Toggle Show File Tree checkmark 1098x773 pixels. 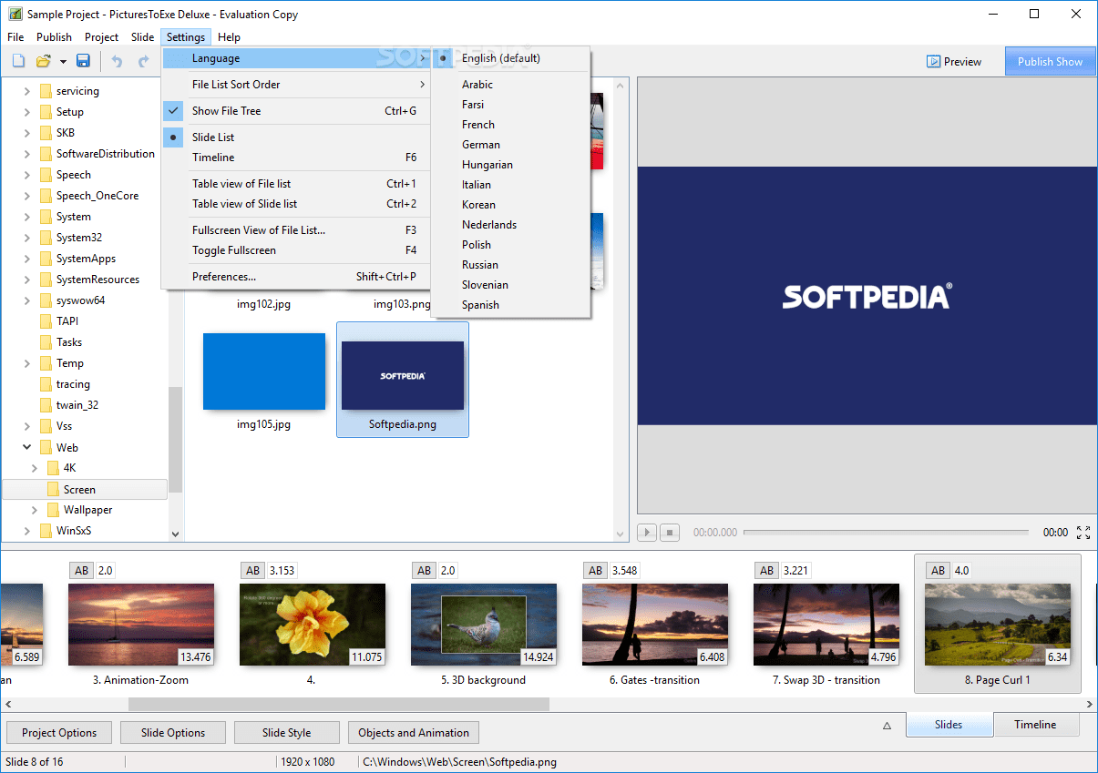[175, 111]
